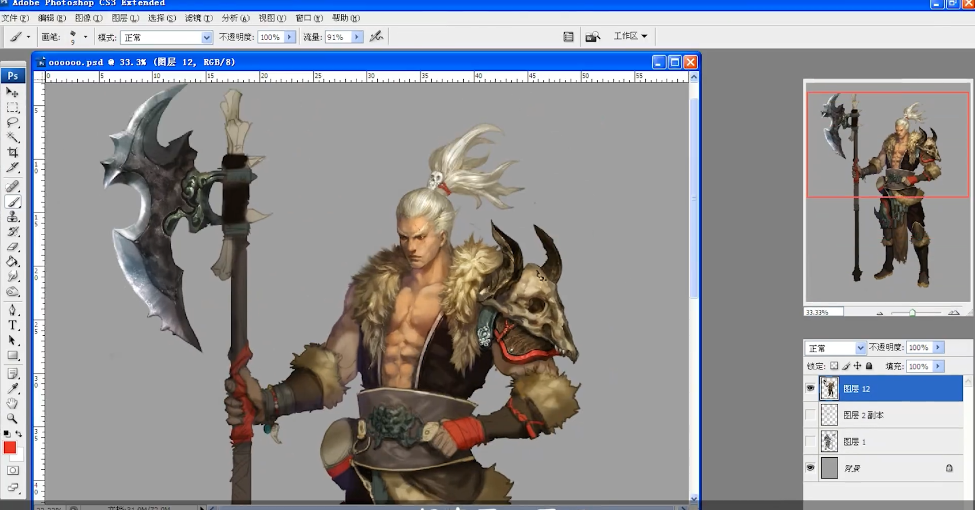The image size is (975, 510).
Task: Select the Crop tool
Action: 12,153
